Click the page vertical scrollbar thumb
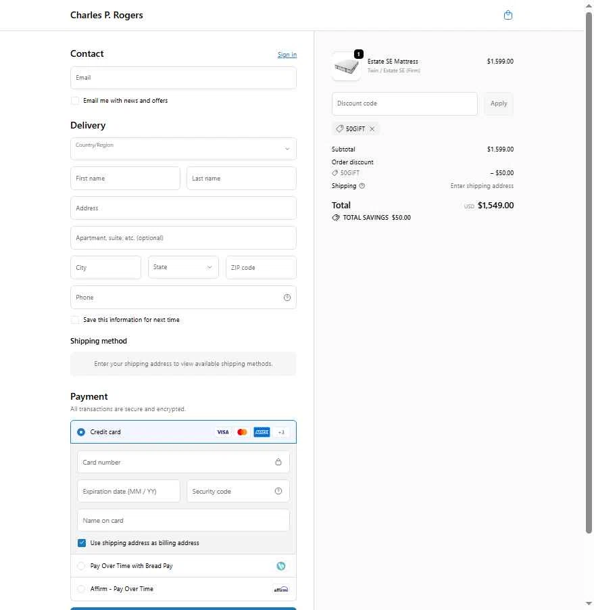This screenshot has width=594, height=610. click(589, 273)
